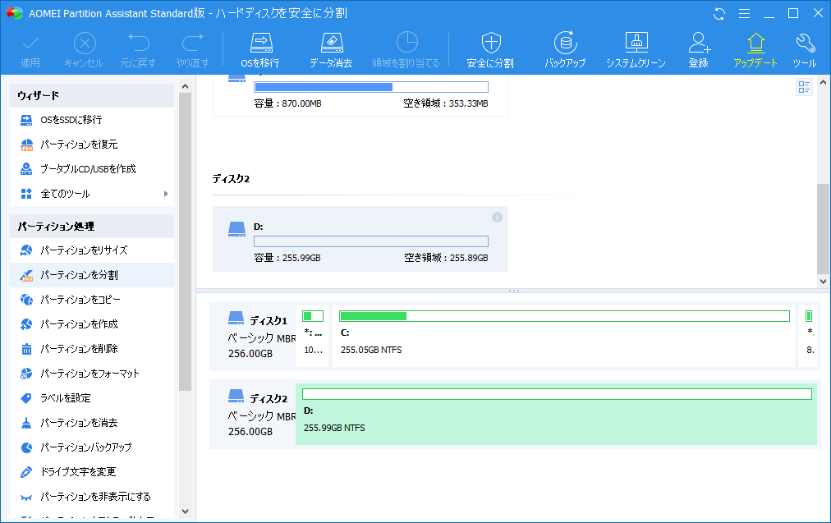Choose パーティションをリサイズ operation
Image resolution: width=831 pixels, height=523 pixels.
(x=92, y=250)
